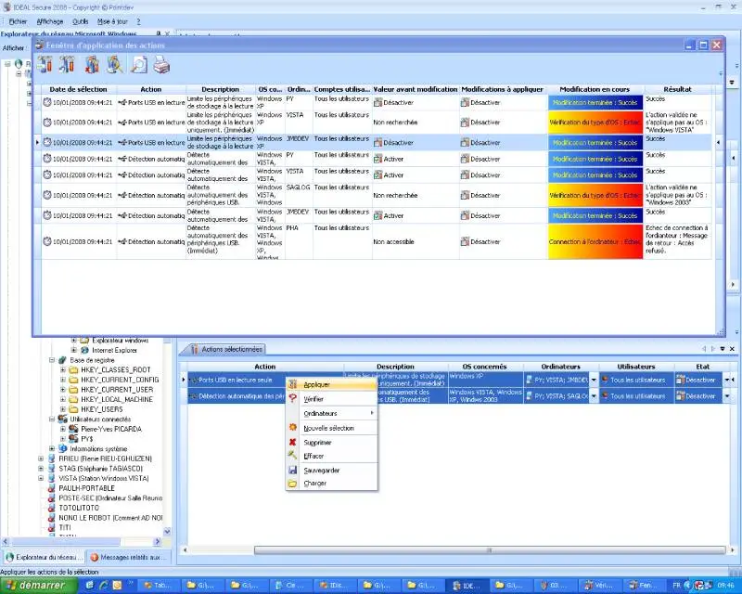Click the OS concernés column header

point(484,367)
